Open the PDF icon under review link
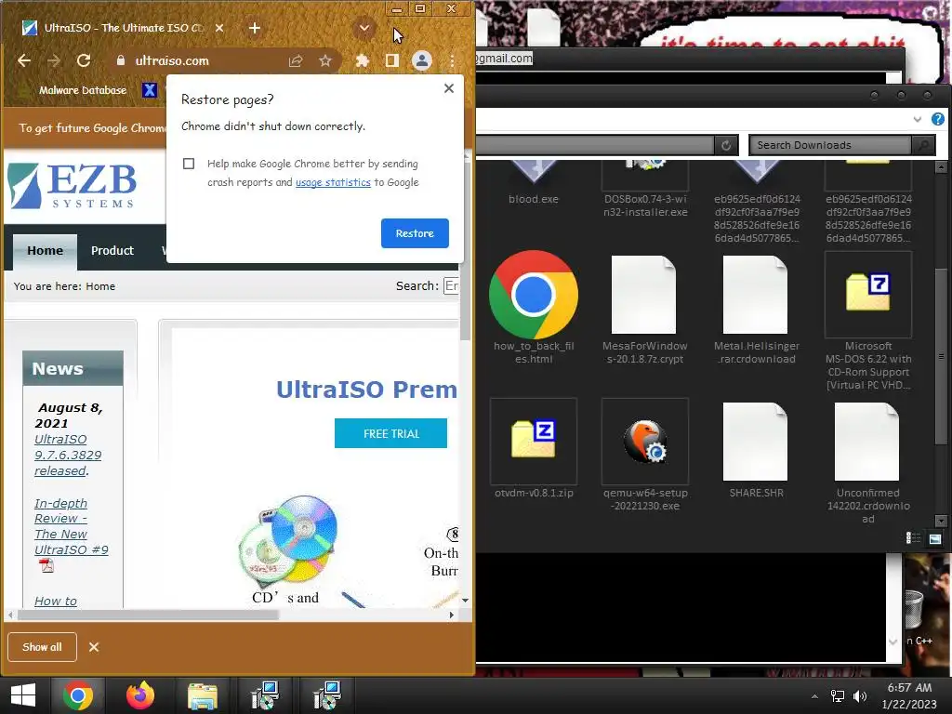Image resolution: width=952 pixels, height=714 pixels. [x=46, y=566]
